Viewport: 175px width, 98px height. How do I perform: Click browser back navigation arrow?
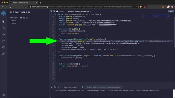tap(3, 7)
